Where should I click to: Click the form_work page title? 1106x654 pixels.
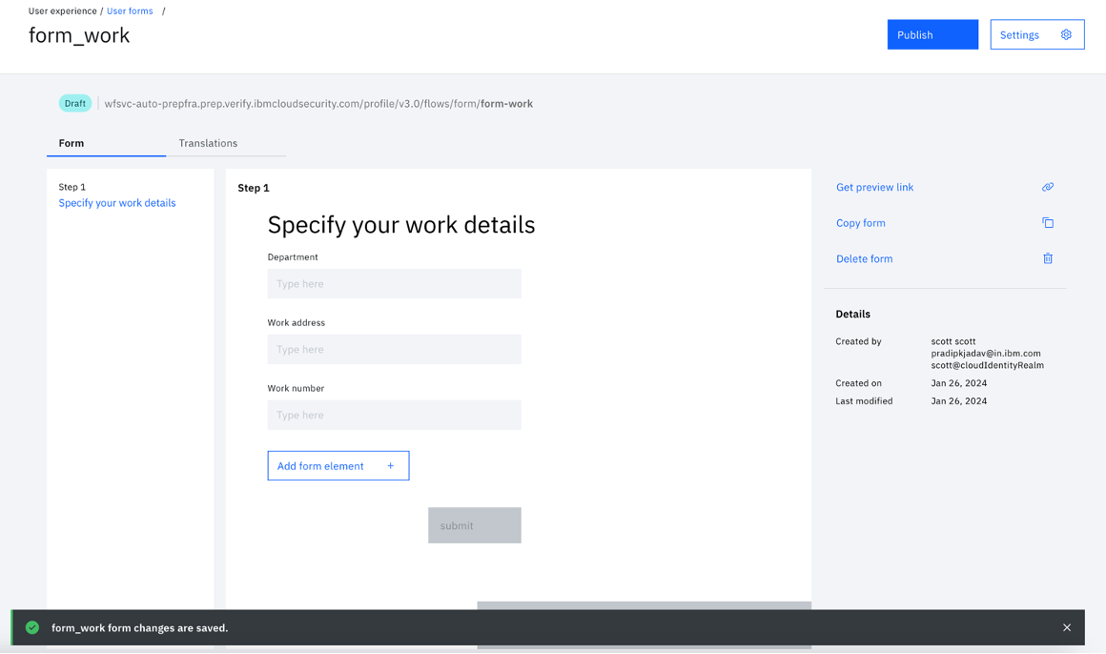[x=79, y=35]
